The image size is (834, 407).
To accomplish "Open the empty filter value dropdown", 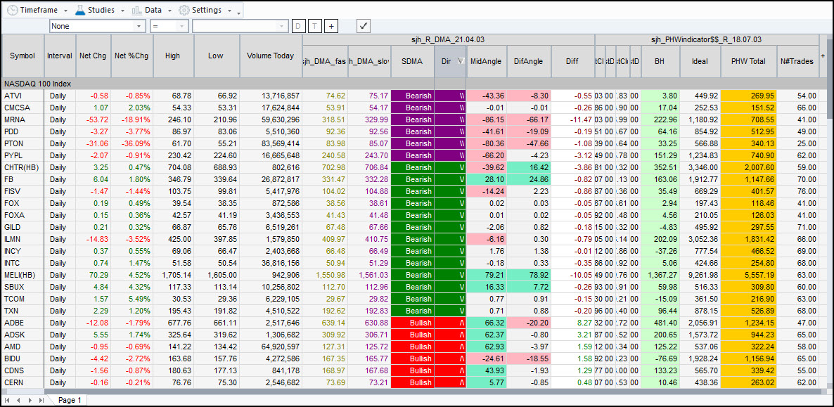I will pyautogui.click(x=281, y=26).
